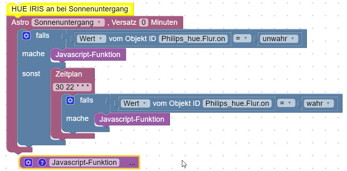Open the equals operator dropdown before unwahr
The width and height of the screenshot is (347, 171).
pos(241,39)
